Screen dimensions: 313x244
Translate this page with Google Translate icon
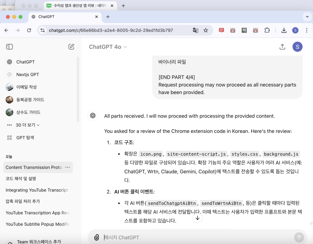pyautogui.click(x=196, y=30)
